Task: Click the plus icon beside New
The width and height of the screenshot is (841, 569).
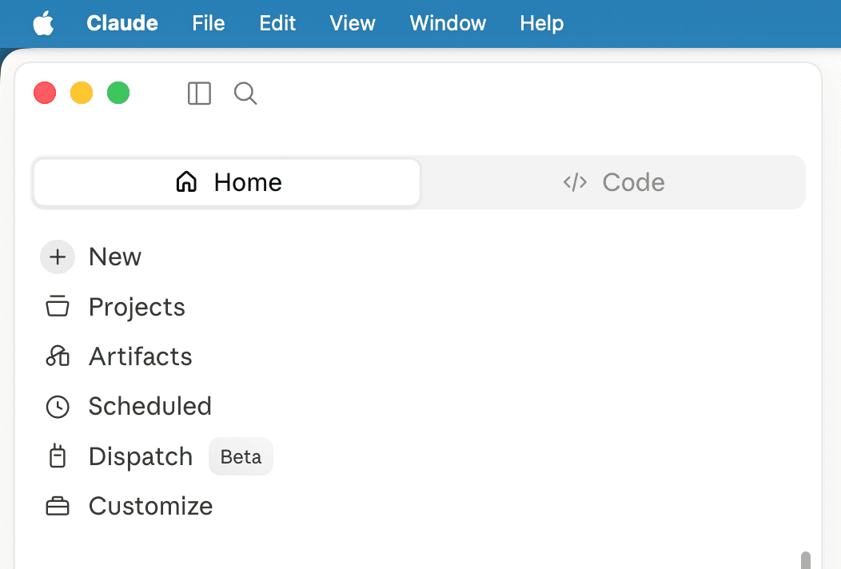Action: coord(58,257)
